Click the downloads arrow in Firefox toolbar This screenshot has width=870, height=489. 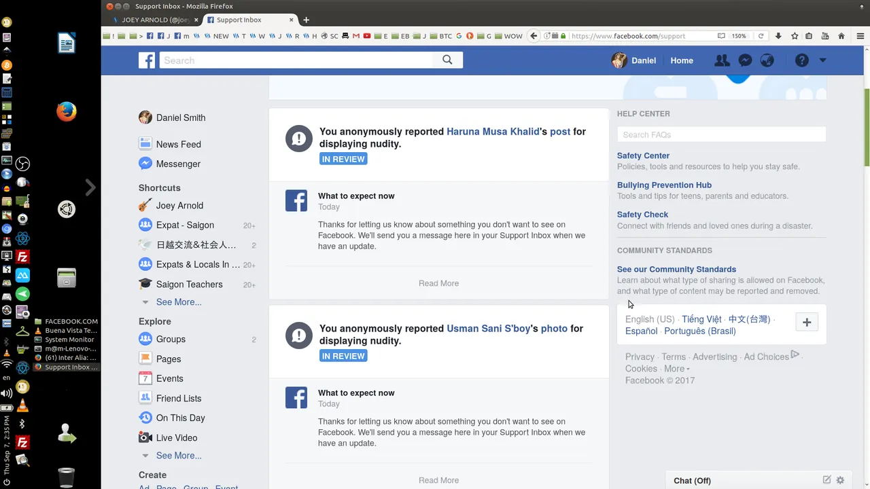(x=778, y=36)
